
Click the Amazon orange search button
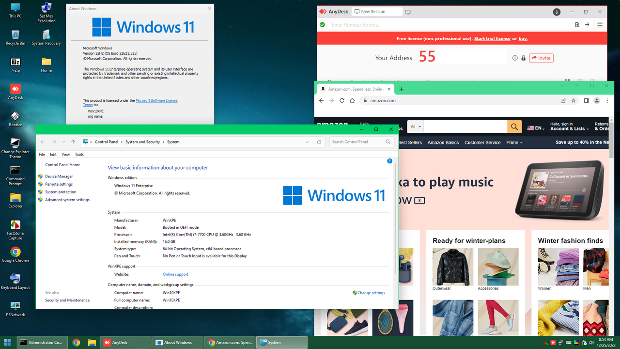(514, 127)
